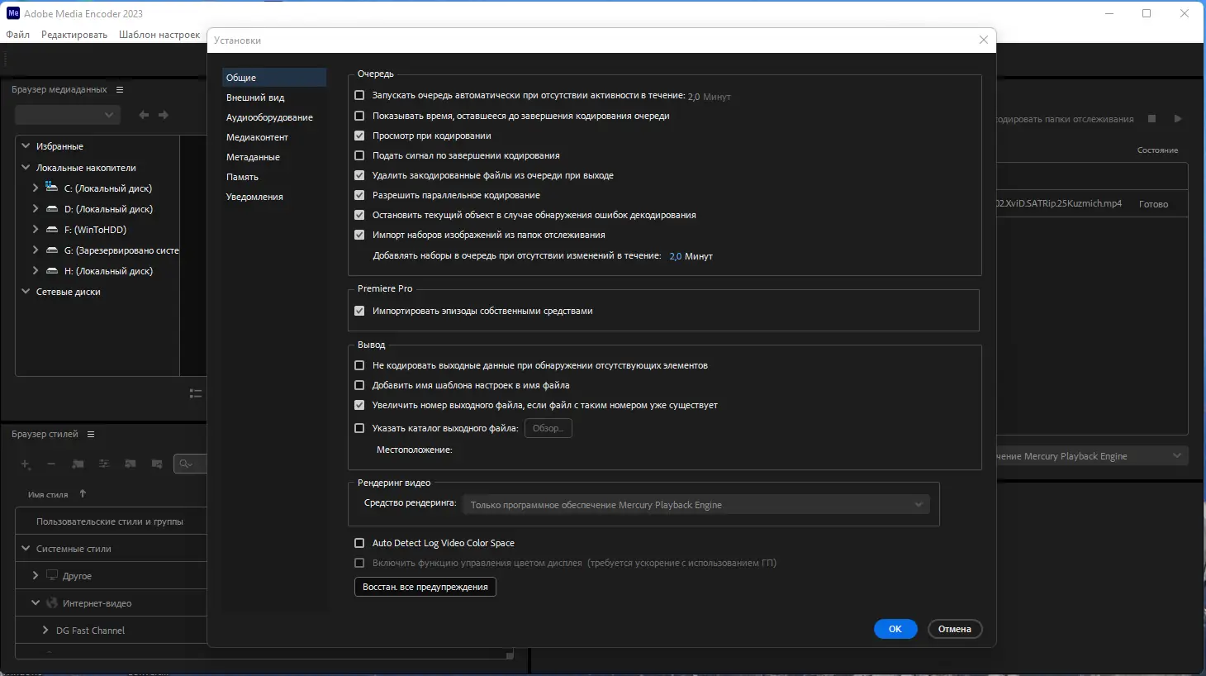
Task: Toggle increment output file number checkbox
Action: [359, 405]
